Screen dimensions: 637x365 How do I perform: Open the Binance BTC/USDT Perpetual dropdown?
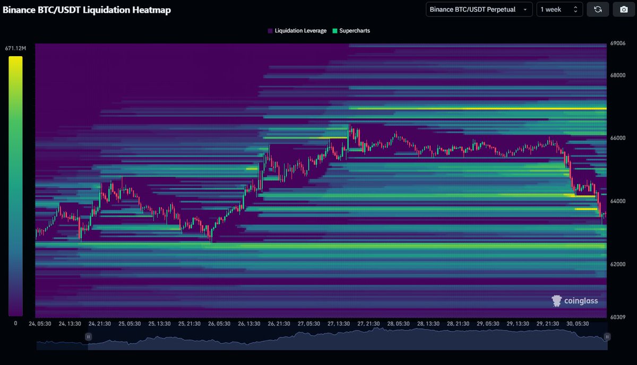479,9
